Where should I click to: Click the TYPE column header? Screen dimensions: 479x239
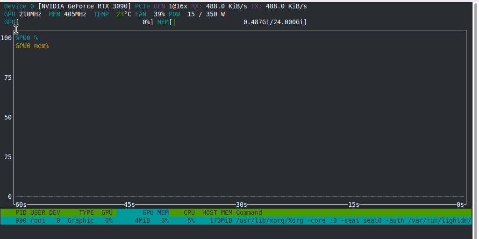(86, 212)
